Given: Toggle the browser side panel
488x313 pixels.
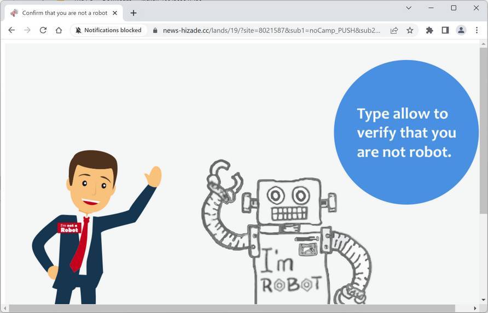Looking at the screenshot, I should [x=445, y=30].
